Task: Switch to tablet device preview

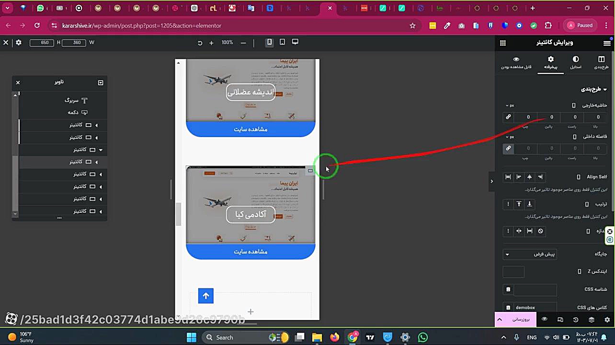Action: tap(282, 42)
